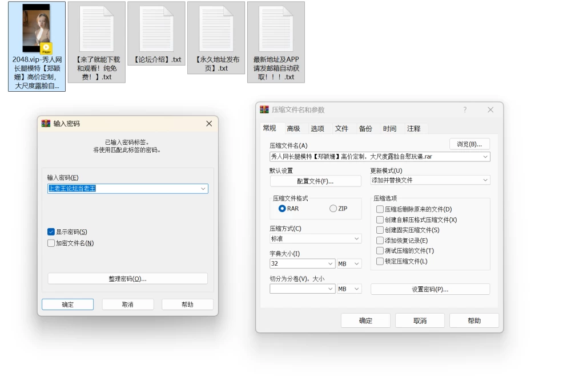Switch to the 文件 tab
The image size is (571, 382).
(341, 129)
